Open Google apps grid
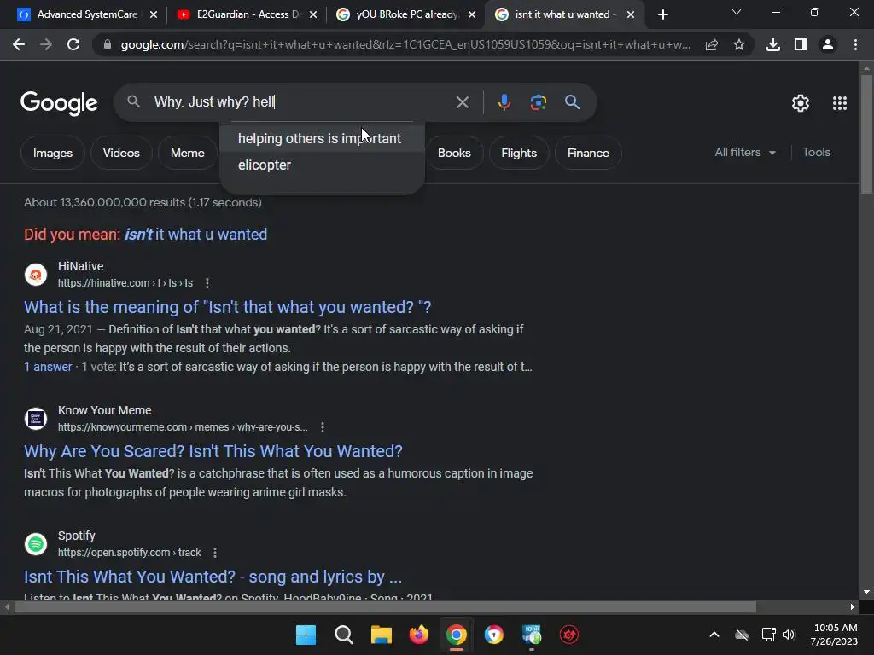Viewport: 874px width, 655px height. pos(840,103)
